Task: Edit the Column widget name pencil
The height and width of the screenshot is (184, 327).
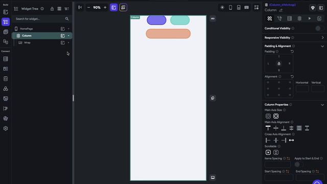Action: pyautogui.click(x=281, y=10)
